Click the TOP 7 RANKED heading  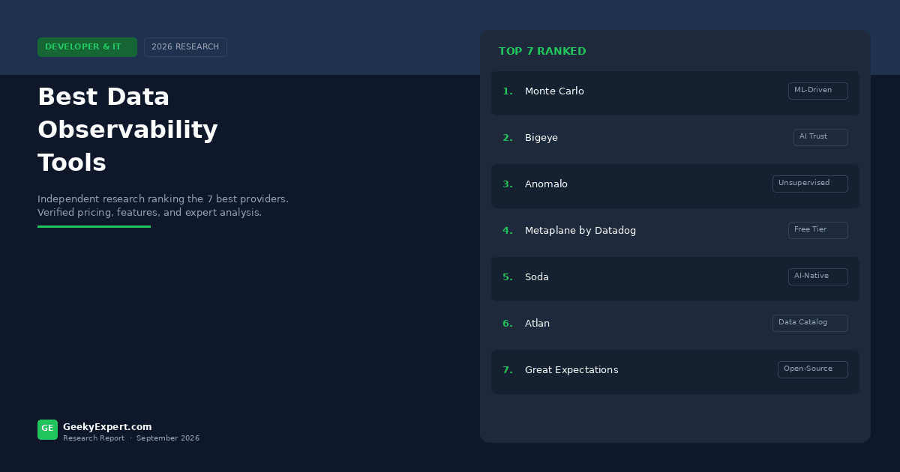(542, 52)
